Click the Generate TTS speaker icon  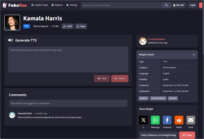[x=10, y=40]
